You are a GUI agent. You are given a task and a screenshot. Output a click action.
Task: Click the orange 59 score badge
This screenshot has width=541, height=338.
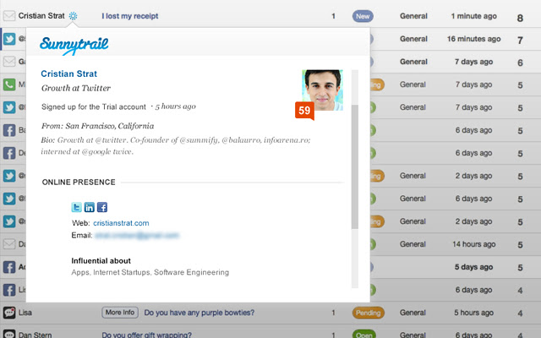coord(304,110)
